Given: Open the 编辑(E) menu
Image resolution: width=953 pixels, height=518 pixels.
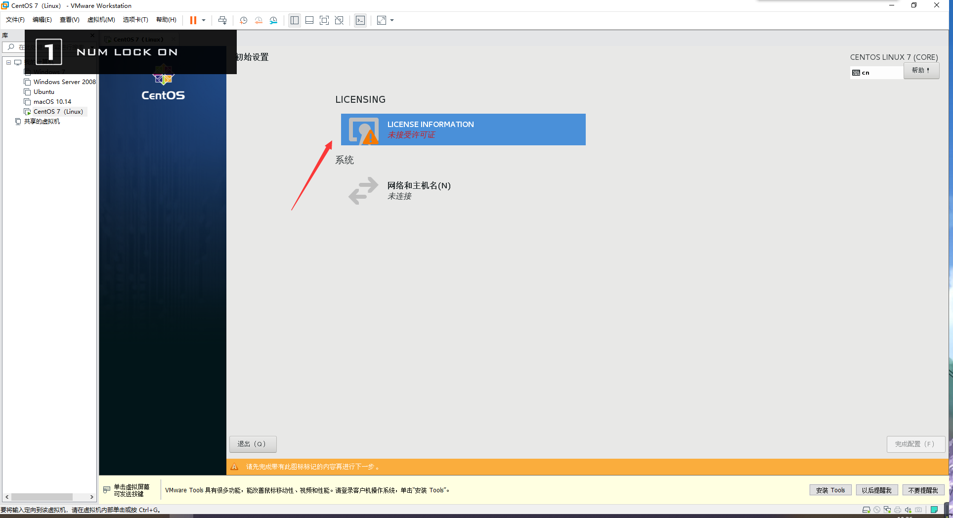Looking at the screenshot, I should [42, 20].
